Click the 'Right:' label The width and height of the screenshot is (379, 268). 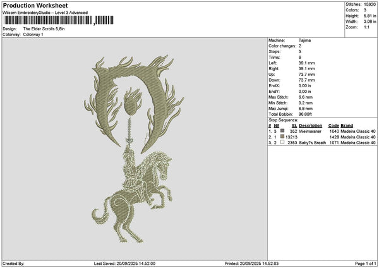(x=274, y=69)
